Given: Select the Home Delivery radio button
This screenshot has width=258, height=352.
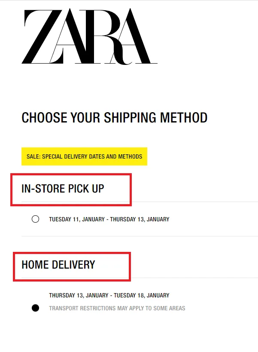Looking at the screenshot, I should coord(36,308).
